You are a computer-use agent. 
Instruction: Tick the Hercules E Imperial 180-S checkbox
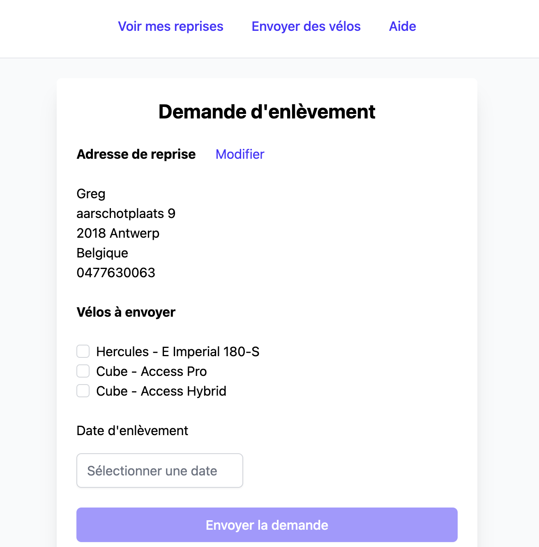[83, 352]
